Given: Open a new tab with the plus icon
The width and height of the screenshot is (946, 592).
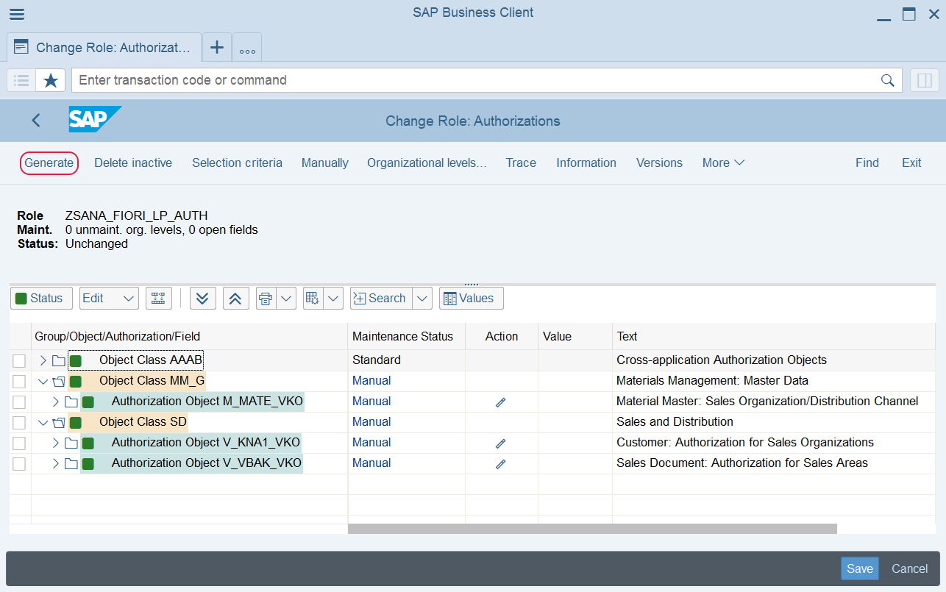Looking at the screenshot, I should pyautogui.click(x=217, y=48).
